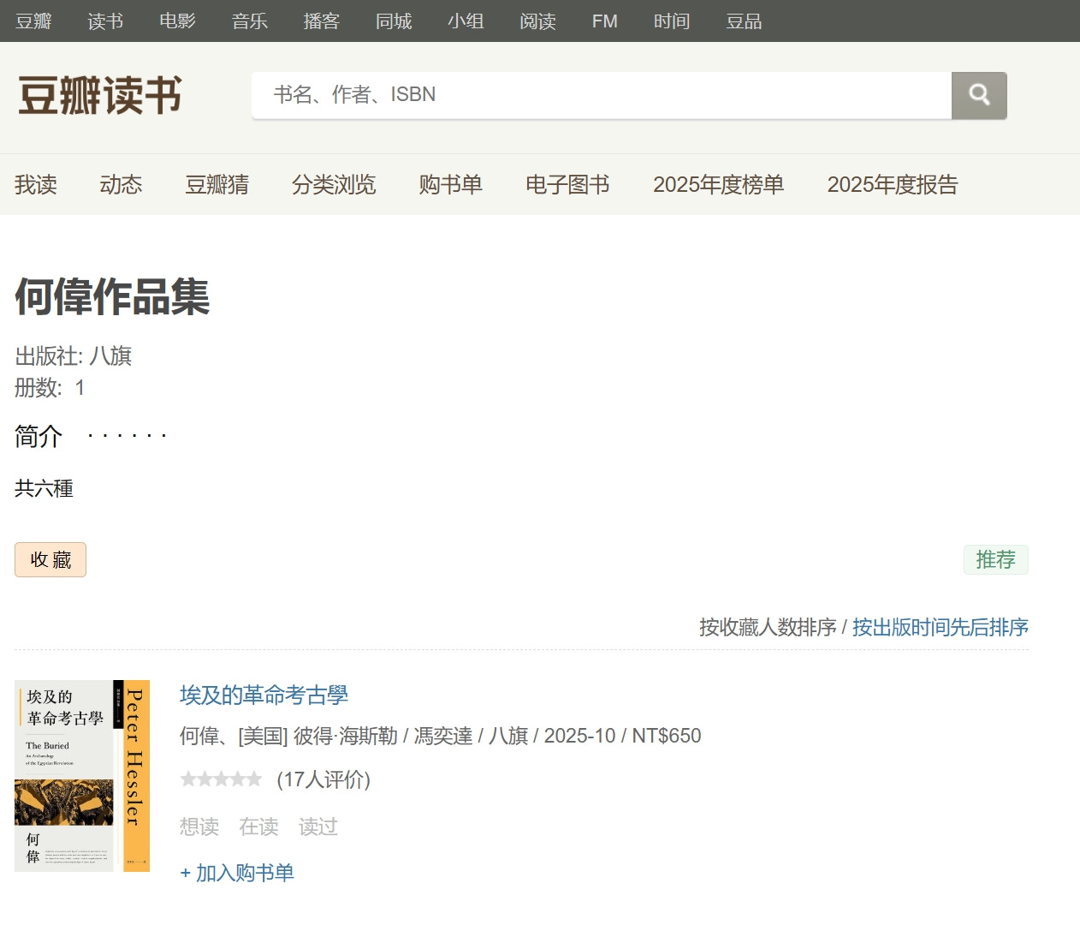Viewport: 1080px width, 937px height.
Task: Click the (17人评价) rating count
Action: pyautogui.click(x=323, y=779)
